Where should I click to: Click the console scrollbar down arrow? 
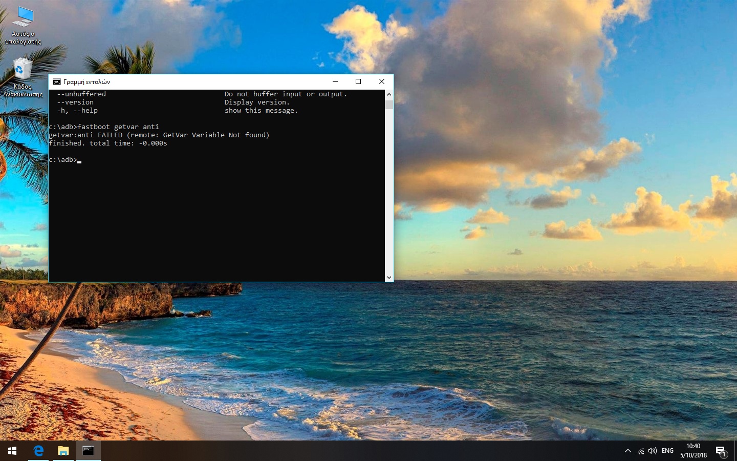coord(389,278)
